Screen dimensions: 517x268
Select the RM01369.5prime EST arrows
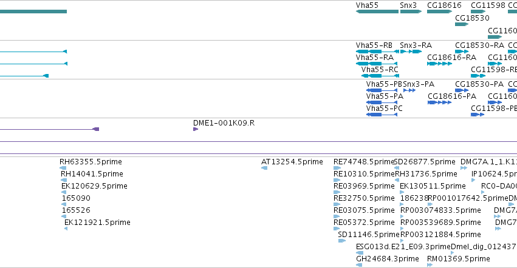[430, 265]
